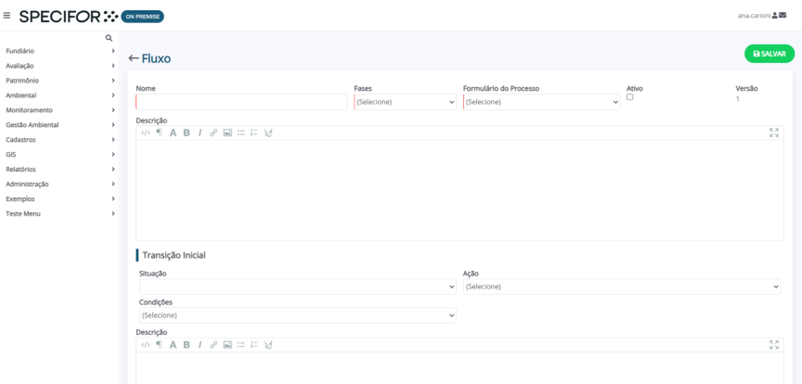
Task: Open font size 'A' tool in Transição Inicial editor
Action: tap(173, 345)
